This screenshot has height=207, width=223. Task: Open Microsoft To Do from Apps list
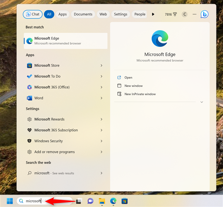(x=66, y=76)
